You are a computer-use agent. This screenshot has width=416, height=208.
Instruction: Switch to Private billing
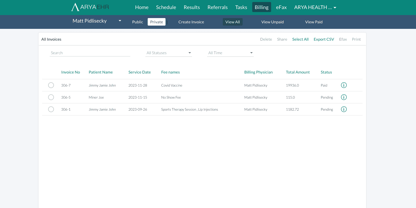tap(156, 22)
